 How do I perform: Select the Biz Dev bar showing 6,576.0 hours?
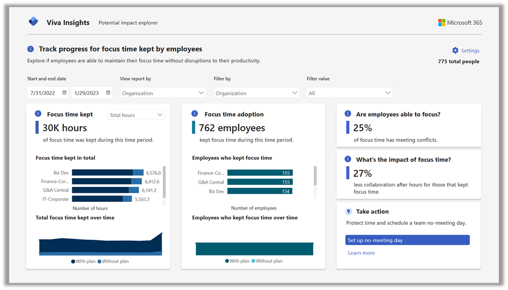pyautogui.click(x=108, y=172)
